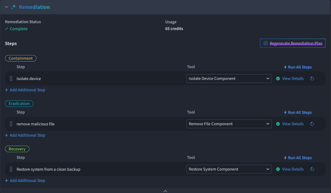Run All Steps for Containment

coord(298,67)
